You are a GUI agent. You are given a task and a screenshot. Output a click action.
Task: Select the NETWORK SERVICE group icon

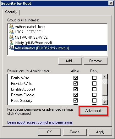[12, 37]
